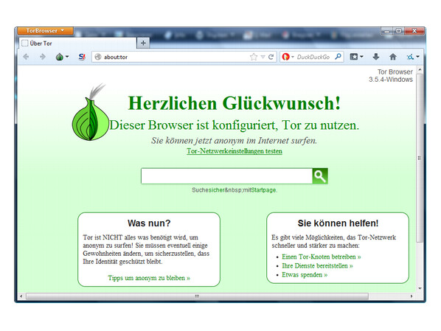Open Tipps um anonym zu bleiben link

[149, 278]
